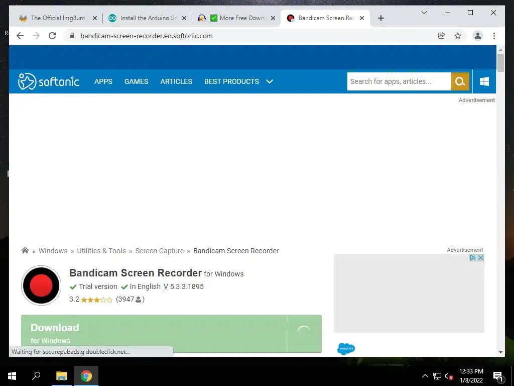Open the taskbar clock and date
Image resolution: width=514 pixels, height=386 pixels.
pos(471,376)
